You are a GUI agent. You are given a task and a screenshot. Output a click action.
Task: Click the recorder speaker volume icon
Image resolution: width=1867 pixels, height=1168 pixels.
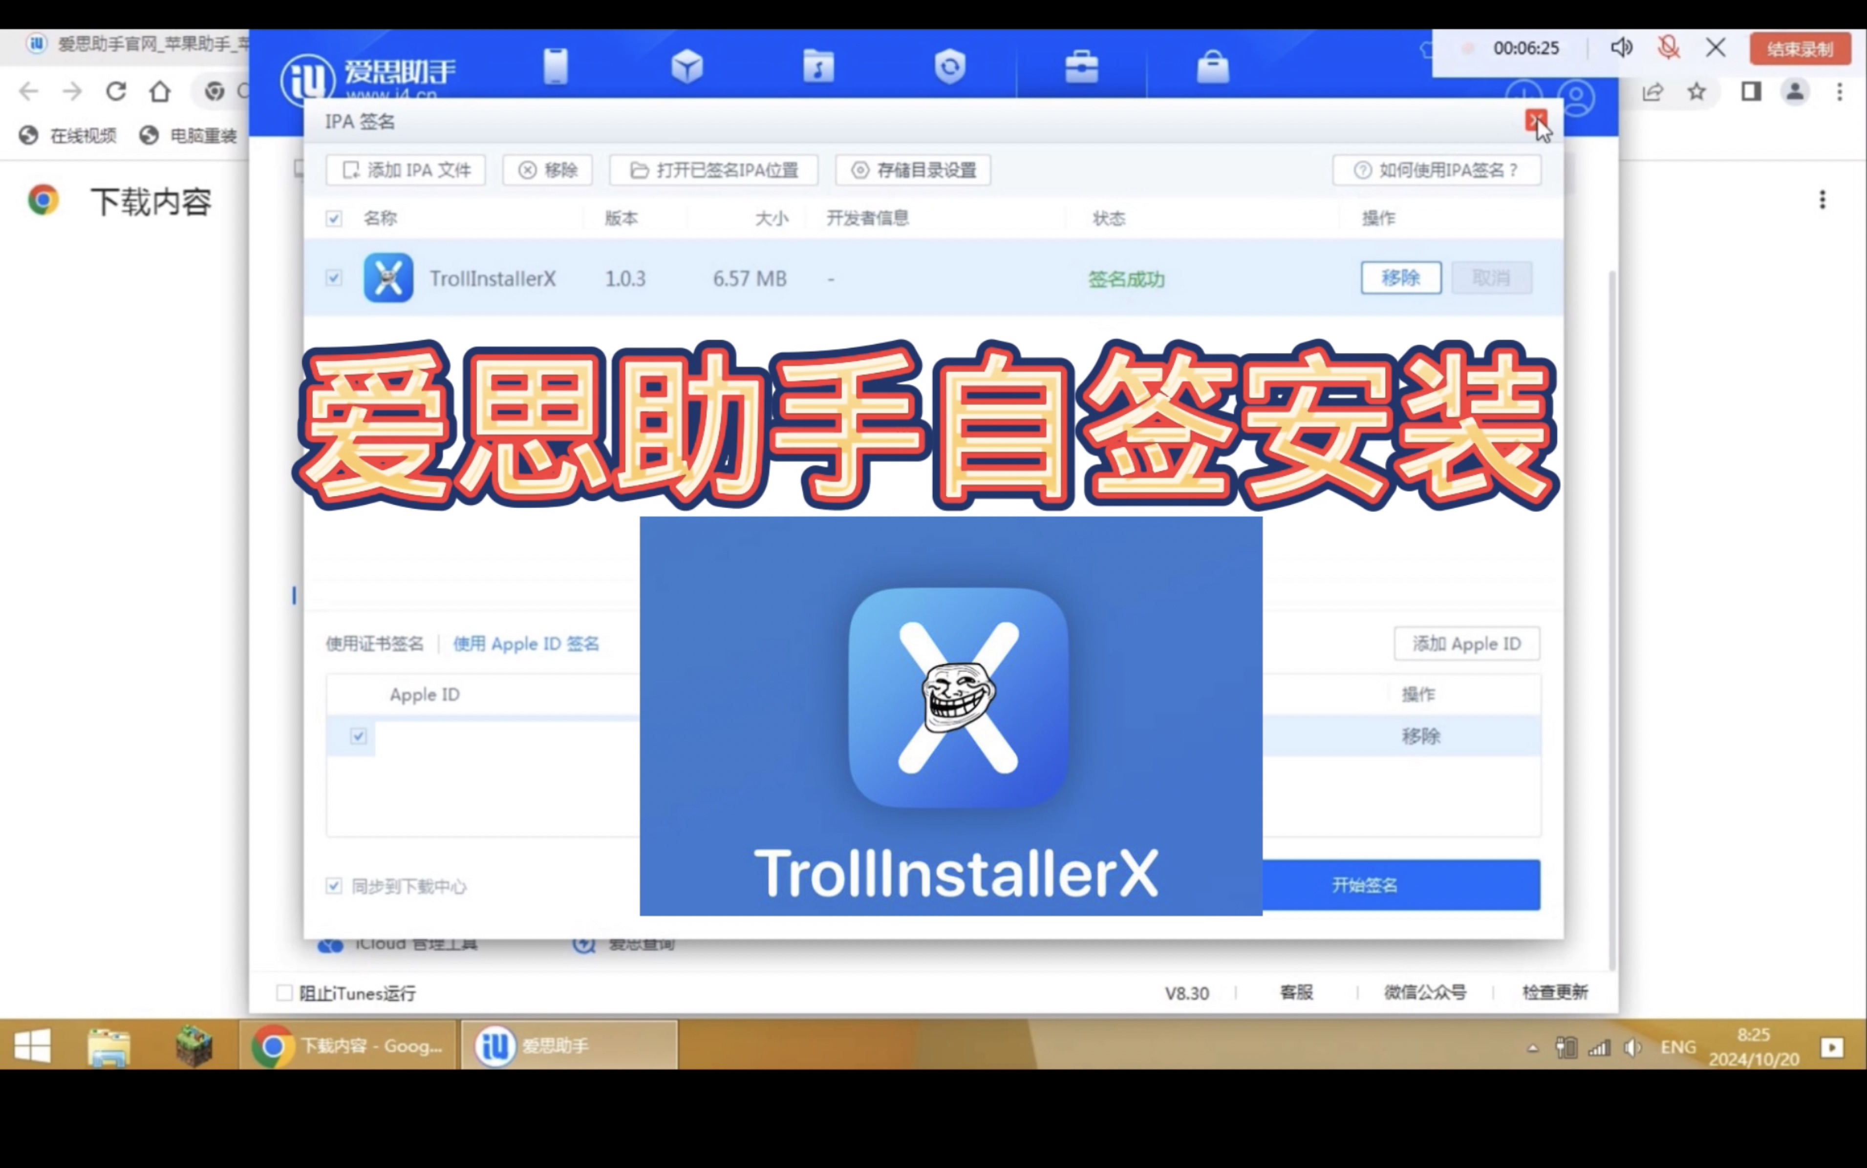tap(1621, 48)
